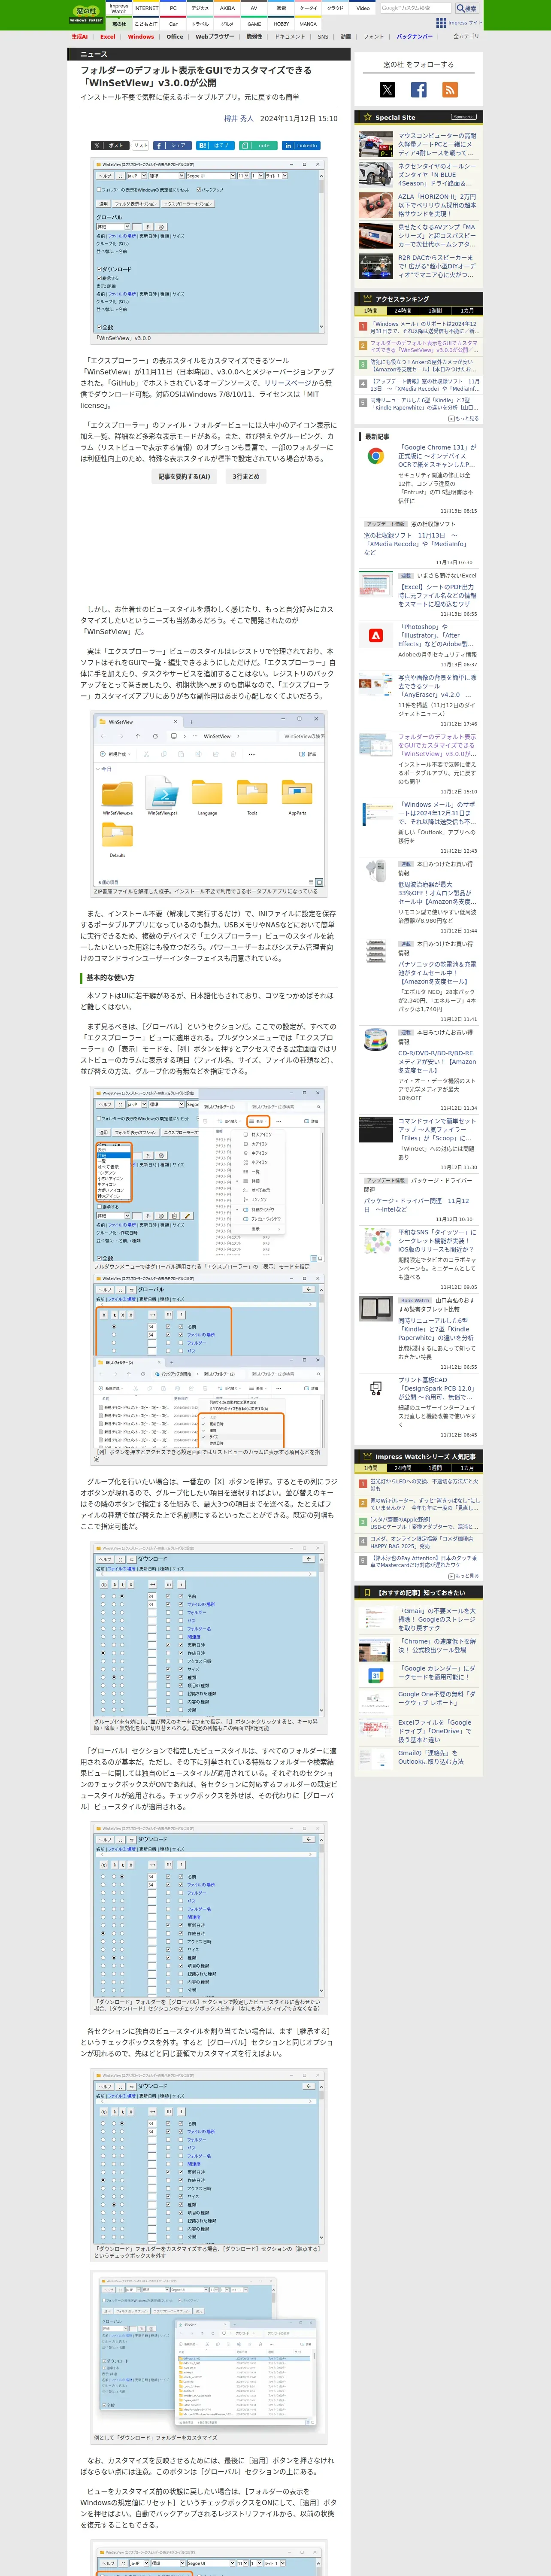Select the Webブラウザー category link
Screen dimensions: 551x2576
[x=214, y=37]
